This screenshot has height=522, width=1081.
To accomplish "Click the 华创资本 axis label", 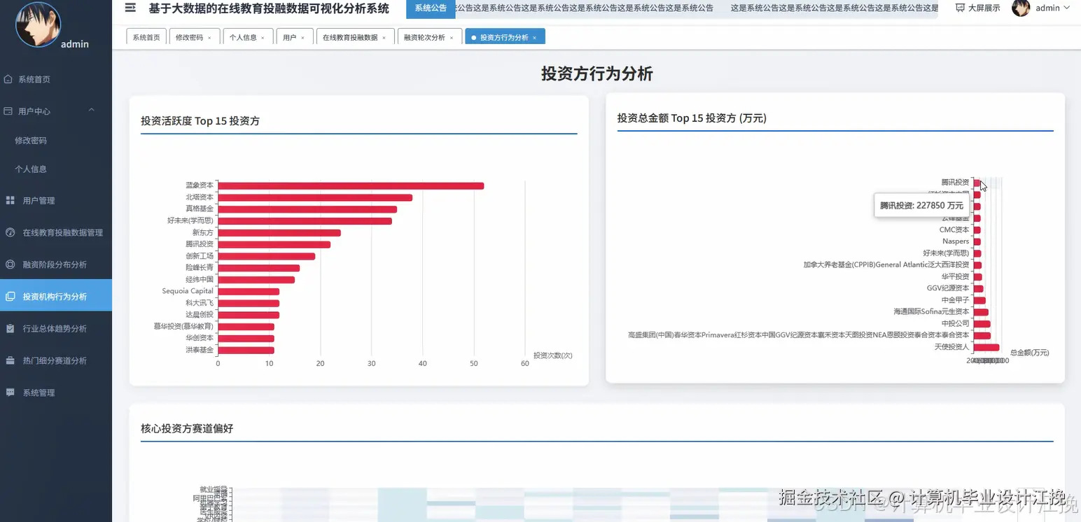I will (x=200, y=338).
